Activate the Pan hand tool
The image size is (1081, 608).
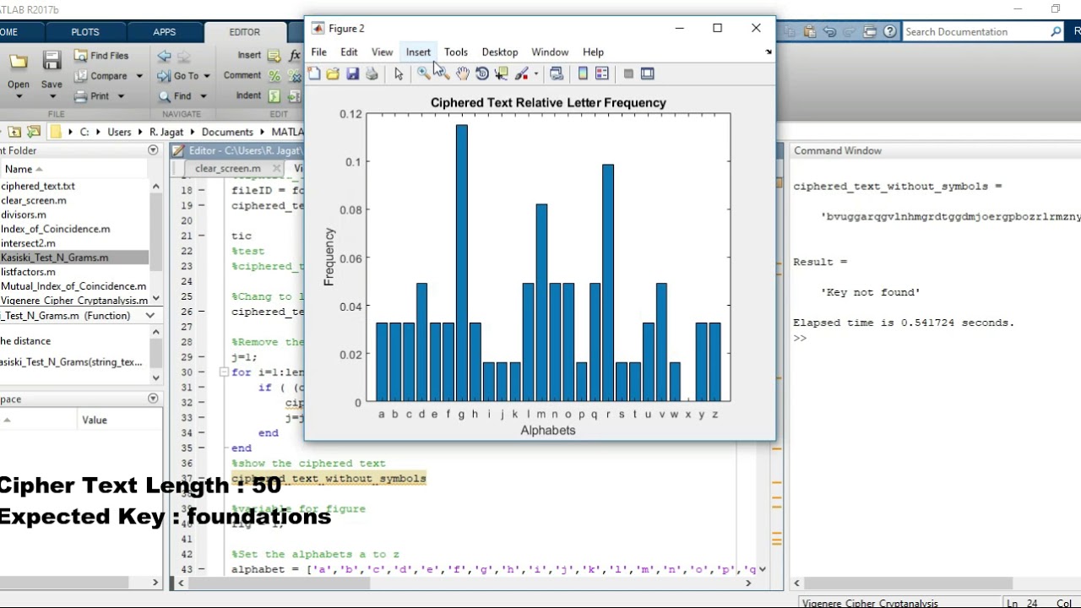[x=462, y=74]
